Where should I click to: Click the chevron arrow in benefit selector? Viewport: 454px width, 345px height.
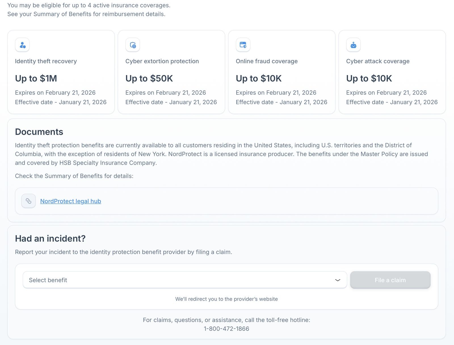click(338, 280)
